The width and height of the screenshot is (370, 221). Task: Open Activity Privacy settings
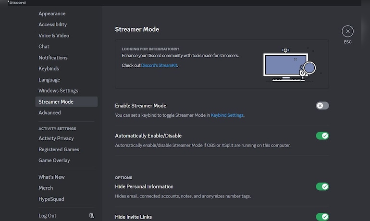point(56,138)
